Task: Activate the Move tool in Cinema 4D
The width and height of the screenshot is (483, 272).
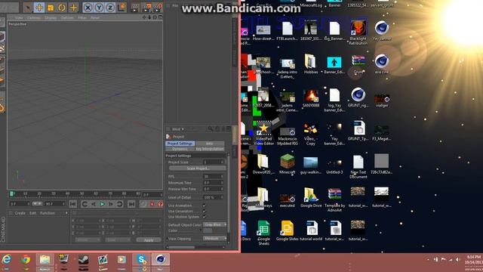Action: pos(39,8)
